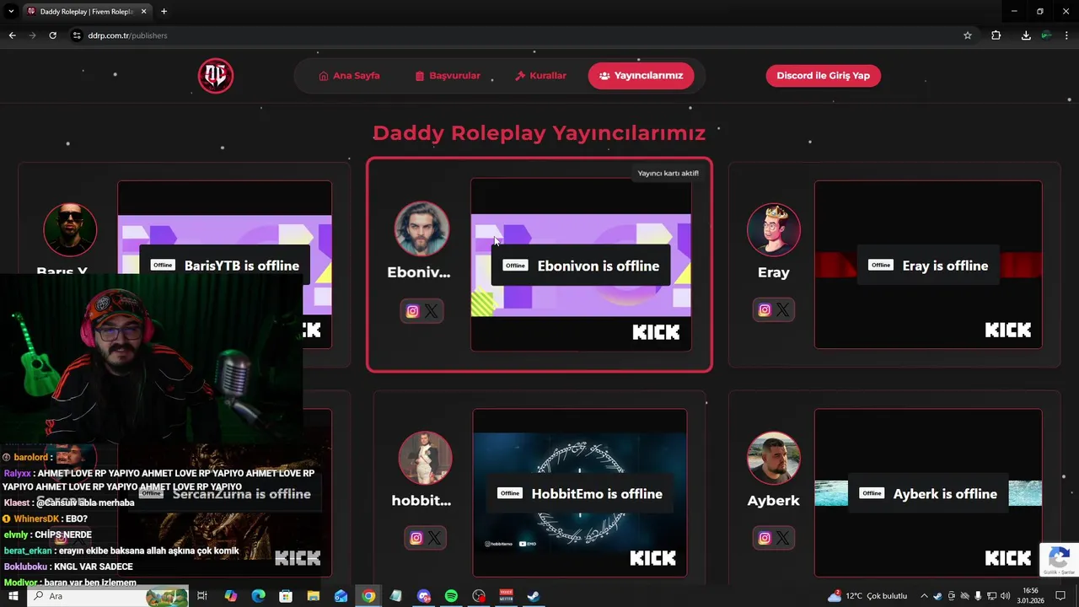Screen dimensions: 1079x607
Task: Click the KICK logo in HobbitEmo's player
Action: [653, 558]
